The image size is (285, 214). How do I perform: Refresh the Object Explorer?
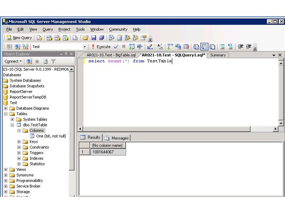pos(46,61)
